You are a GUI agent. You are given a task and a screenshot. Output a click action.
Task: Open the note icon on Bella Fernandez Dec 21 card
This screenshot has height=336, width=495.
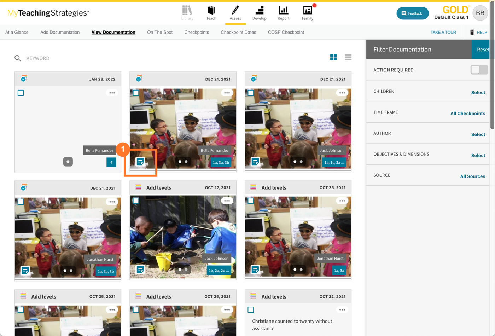(140, 162)
